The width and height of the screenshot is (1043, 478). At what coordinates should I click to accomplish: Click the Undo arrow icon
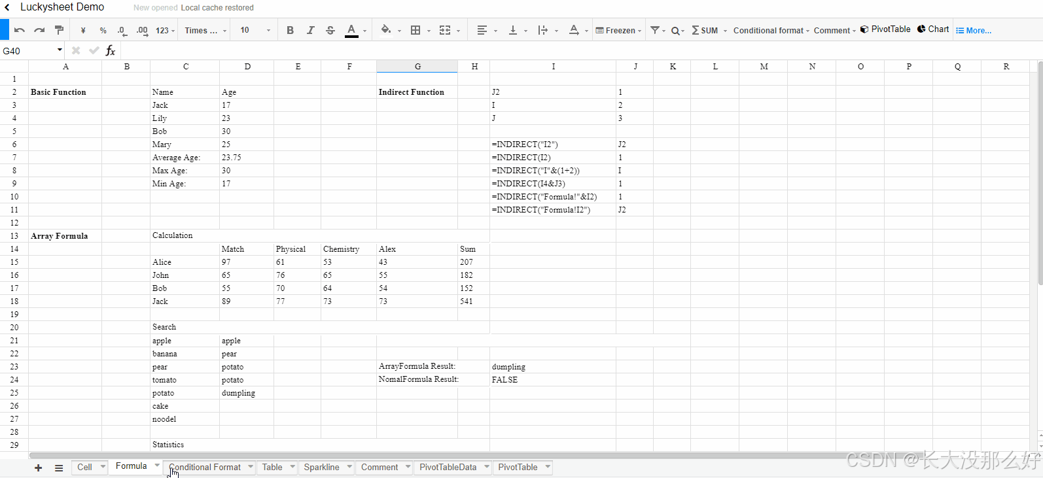click(x=20, y=30)
